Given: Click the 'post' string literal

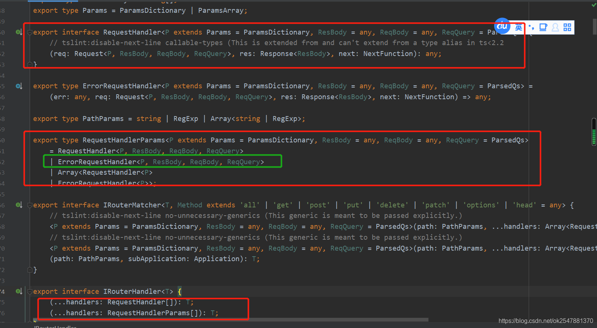Looking at the screenshot, I should (318, 205).
